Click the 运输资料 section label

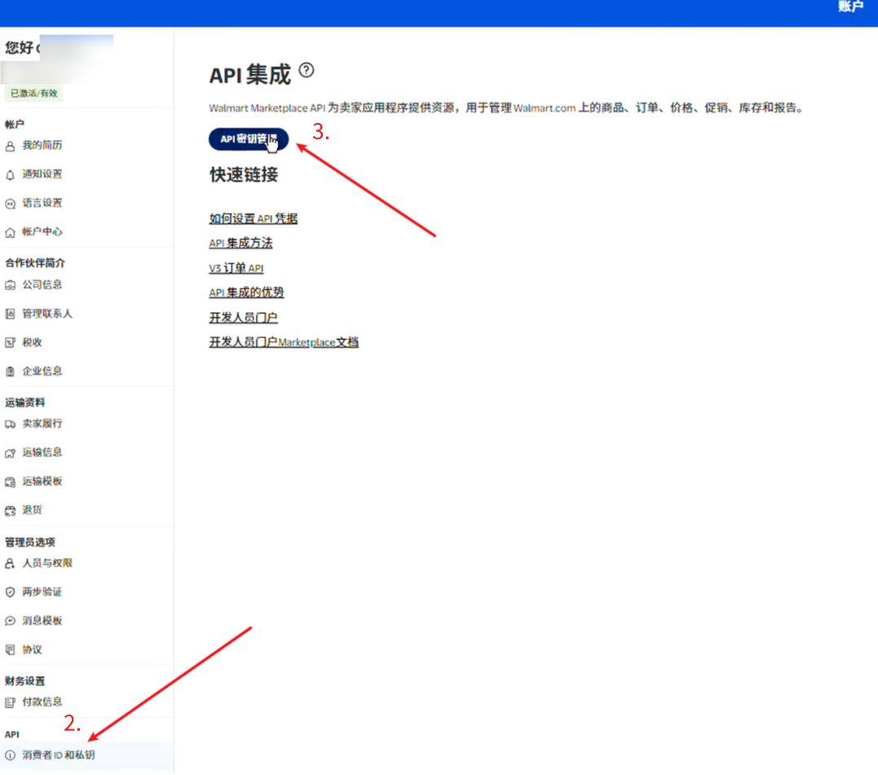click(x=25, y=403)
